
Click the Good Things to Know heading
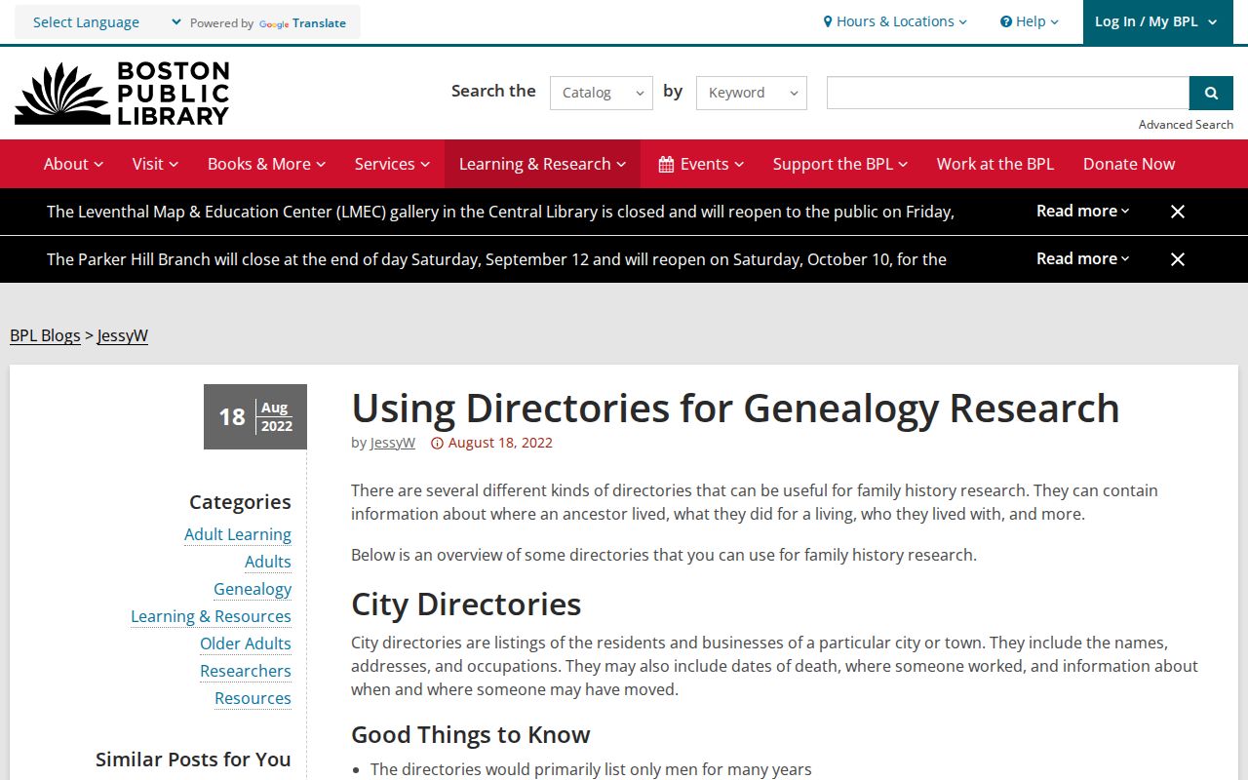pyautogui.click(x=471, y=735)
